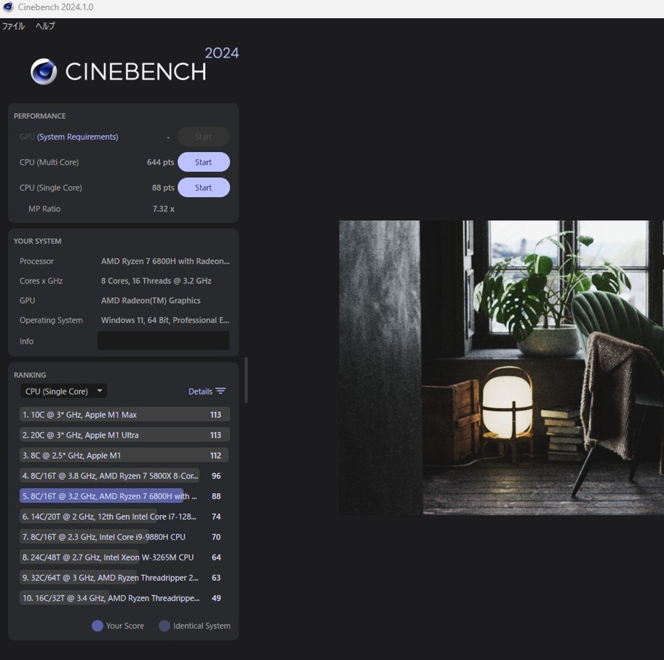Click the Cinebench app icon in title bar
Image resolution: width=664 pixels, height=660 pixels.
click(8, 7)
